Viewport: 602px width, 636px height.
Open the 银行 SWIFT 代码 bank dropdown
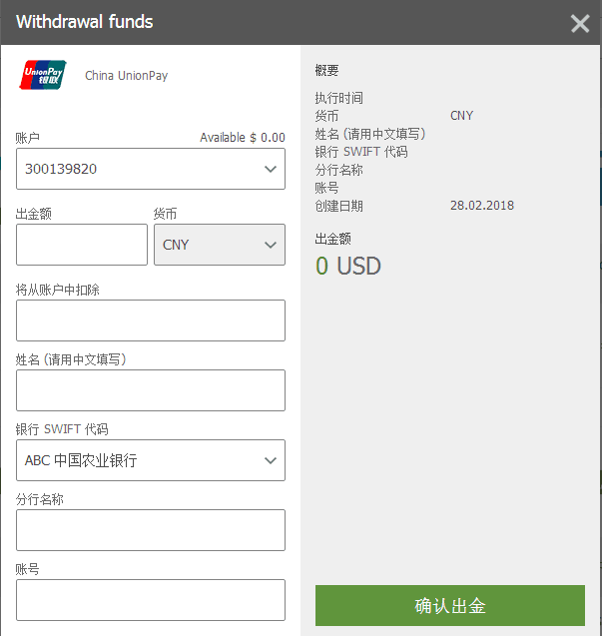point(150,460)
